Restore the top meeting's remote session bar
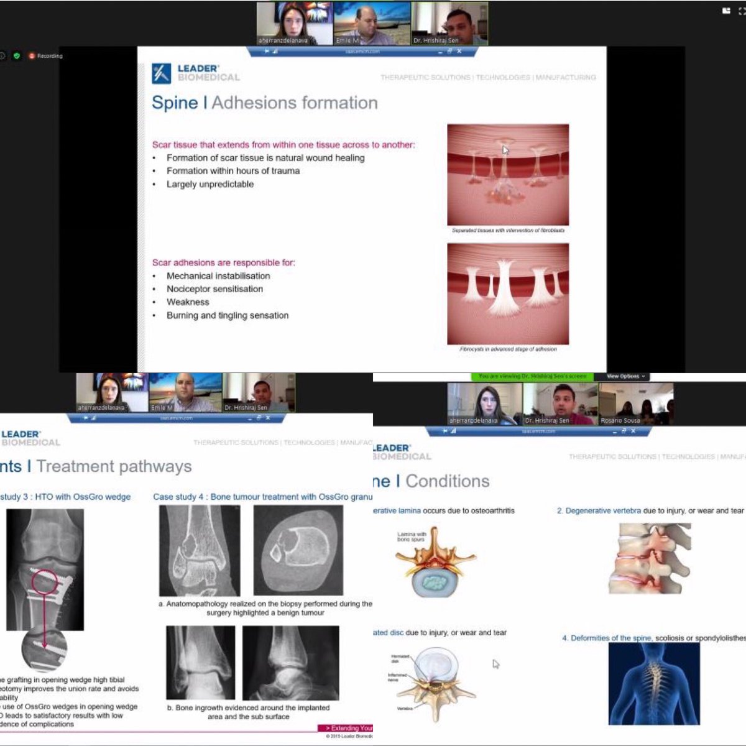746x746 pixels. point(450,52)
